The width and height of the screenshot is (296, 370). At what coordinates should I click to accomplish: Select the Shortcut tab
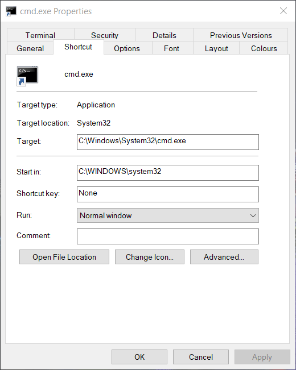78,47
